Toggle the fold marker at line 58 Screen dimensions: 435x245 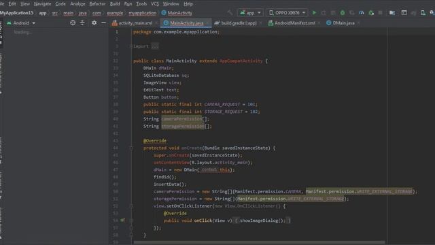(131, 235)
